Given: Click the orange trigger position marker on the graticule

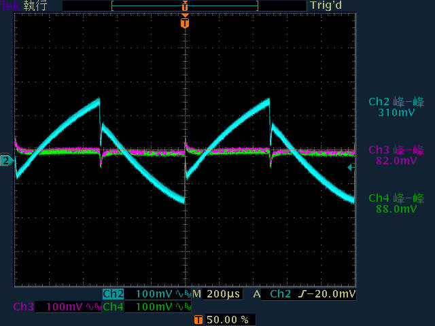Looking at the screenshot, I should [185, 22].
